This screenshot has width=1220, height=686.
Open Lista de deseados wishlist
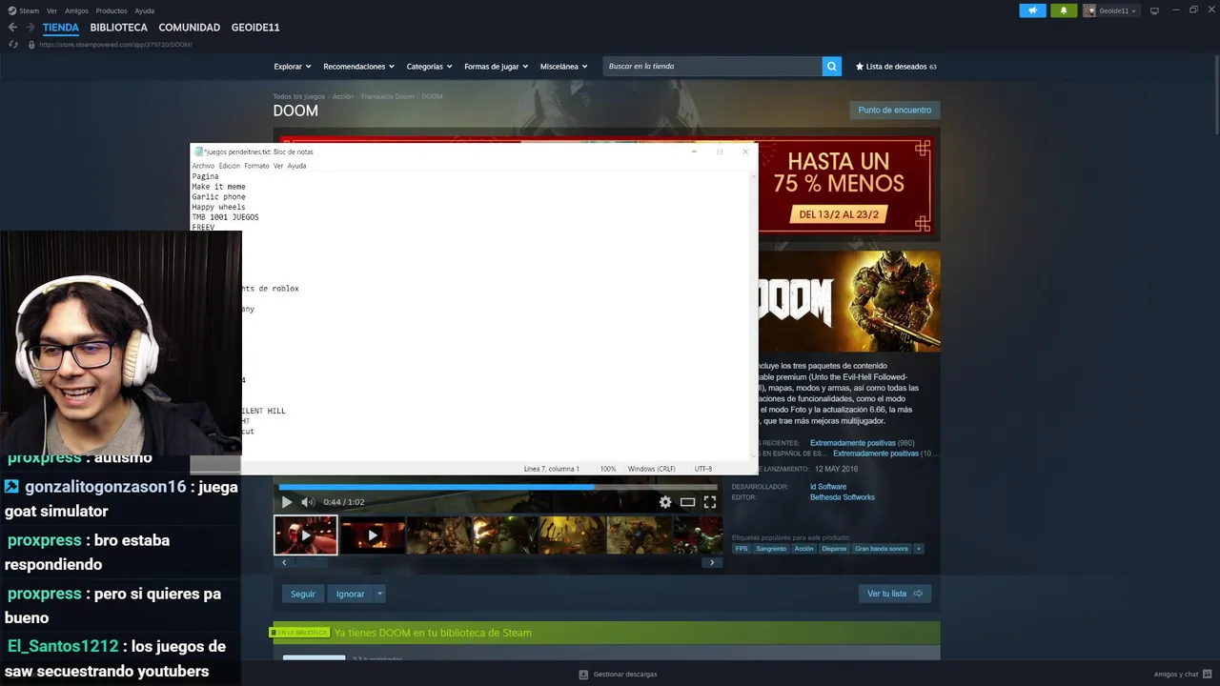pos(896,67)
